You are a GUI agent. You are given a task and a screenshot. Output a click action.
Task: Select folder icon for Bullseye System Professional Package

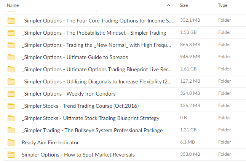[11, 130]
